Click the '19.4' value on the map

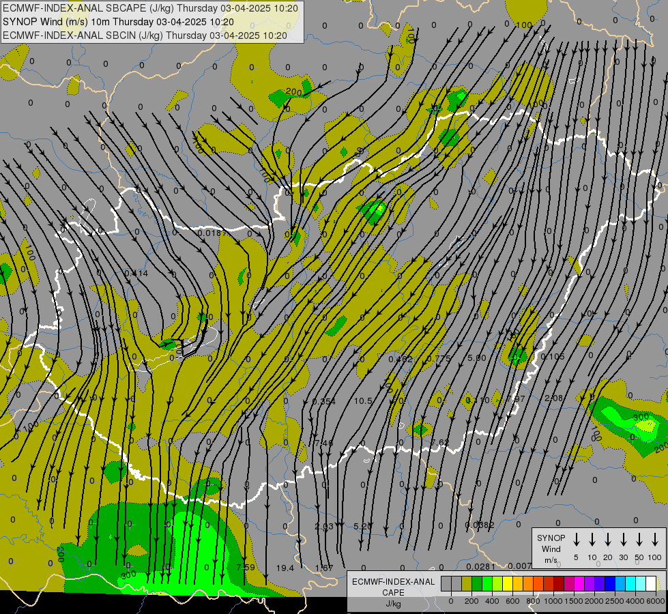[285, 568]
